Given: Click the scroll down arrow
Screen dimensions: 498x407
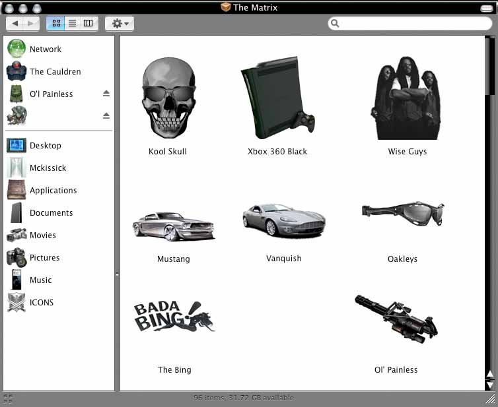Looking at the screenshot, I should click(x=489, y=385).
